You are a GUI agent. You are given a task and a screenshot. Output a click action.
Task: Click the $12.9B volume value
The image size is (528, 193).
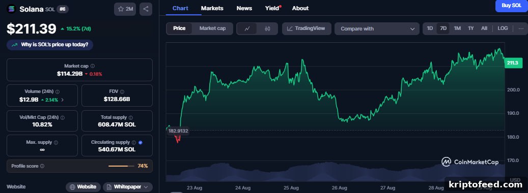(29, 100)
